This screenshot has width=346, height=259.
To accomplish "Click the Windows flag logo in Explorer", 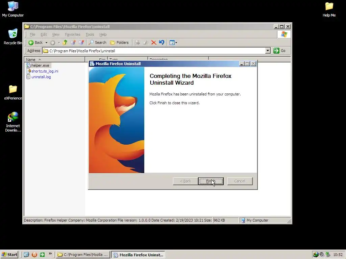I will (x=284, y=34).
